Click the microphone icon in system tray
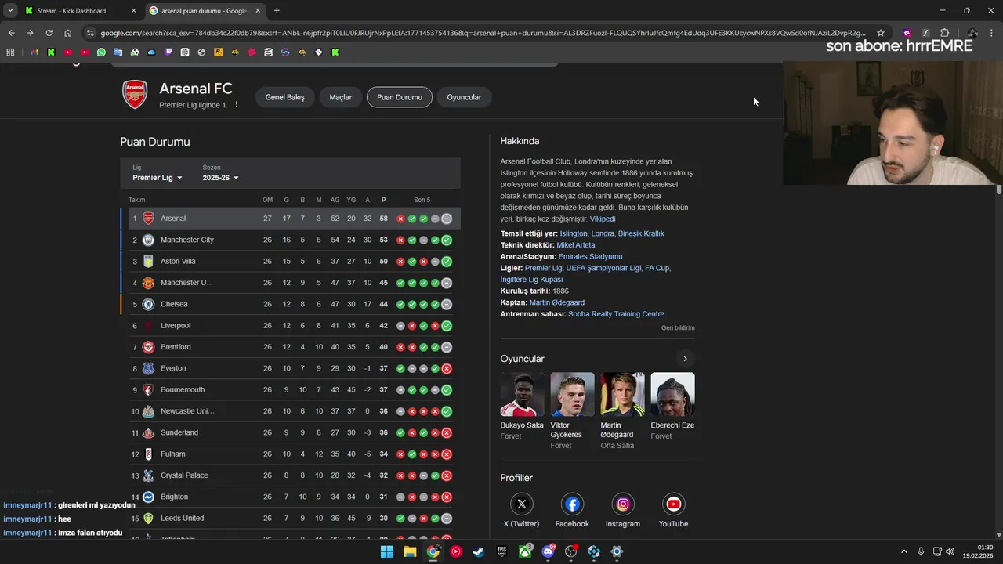Screen dimensions: 1003x564 tap(921, 551)
